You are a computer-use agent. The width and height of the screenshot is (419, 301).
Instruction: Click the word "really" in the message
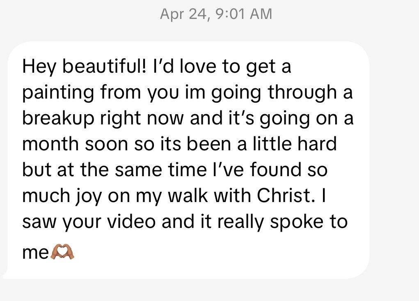(x=243, y=222)
